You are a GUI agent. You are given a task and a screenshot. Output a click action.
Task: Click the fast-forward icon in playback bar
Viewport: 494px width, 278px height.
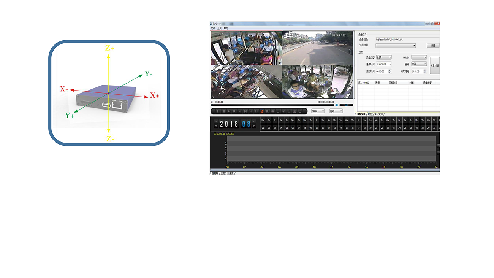[234, 111]
